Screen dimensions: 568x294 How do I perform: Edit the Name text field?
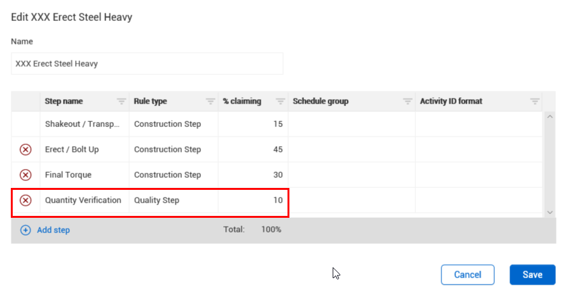147,63
